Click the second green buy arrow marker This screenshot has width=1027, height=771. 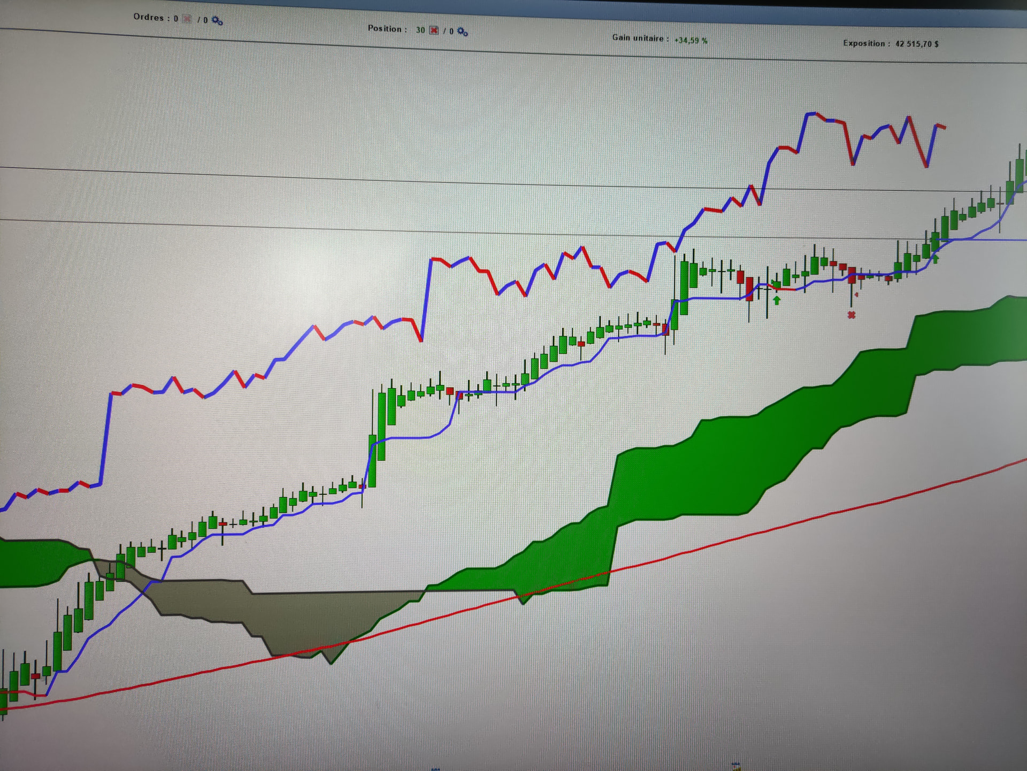point(936,259)
